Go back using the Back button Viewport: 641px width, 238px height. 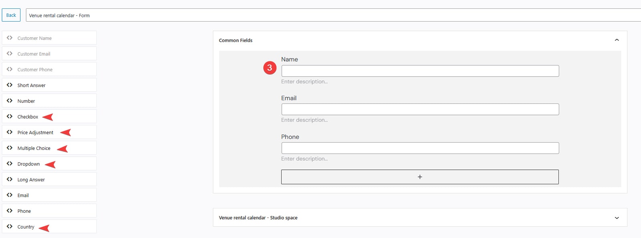(11, 15)
